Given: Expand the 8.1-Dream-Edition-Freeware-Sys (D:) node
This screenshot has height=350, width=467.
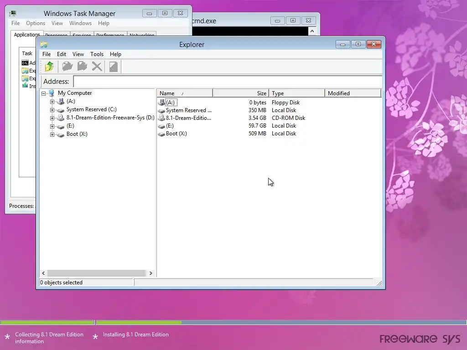Looking at the screenshot, I should tap(52, 118).
